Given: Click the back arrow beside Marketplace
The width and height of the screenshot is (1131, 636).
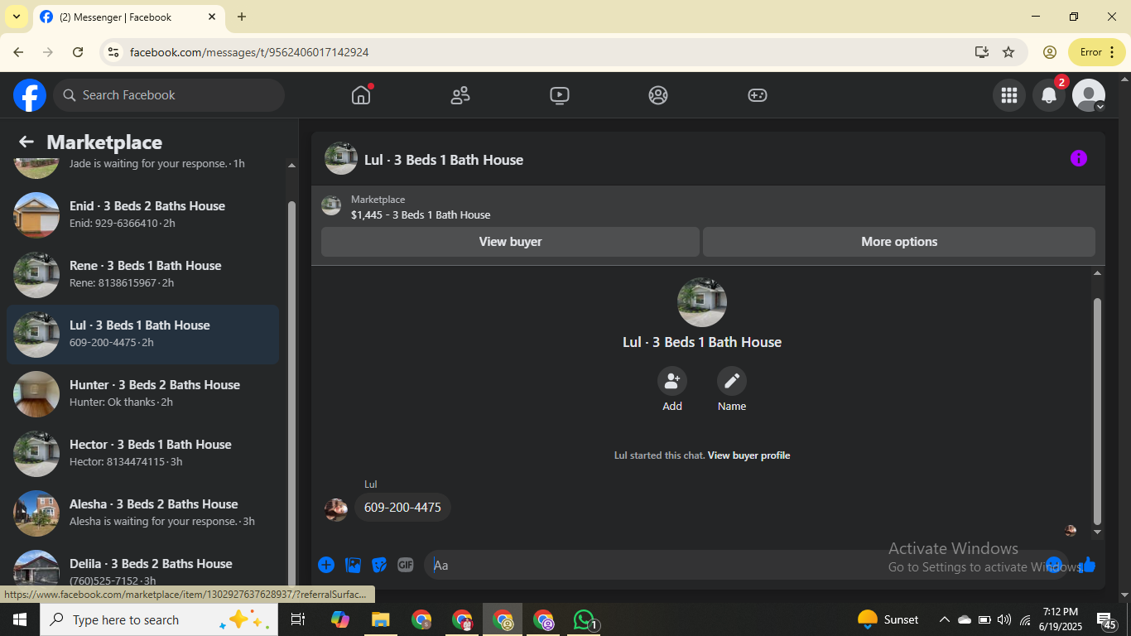Looking at the screenshot, I should [26, 142].
